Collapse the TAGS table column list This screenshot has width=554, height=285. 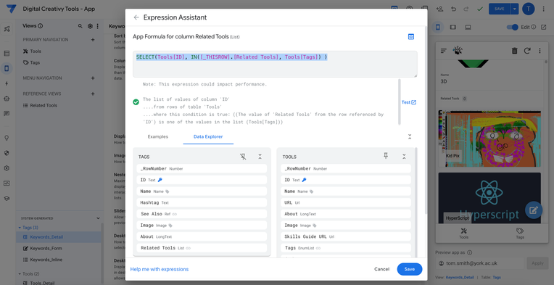pyautogui.click(x=260, y=157)
